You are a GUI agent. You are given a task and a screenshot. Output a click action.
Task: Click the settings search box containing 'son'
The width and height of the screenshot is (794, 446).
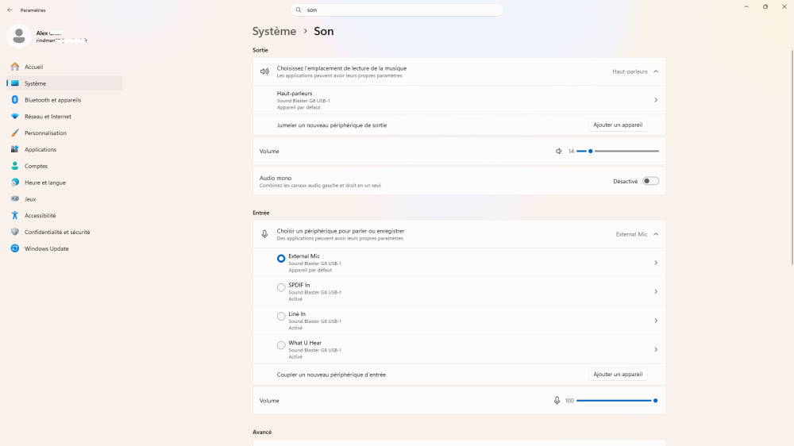(x=397, y=10)
